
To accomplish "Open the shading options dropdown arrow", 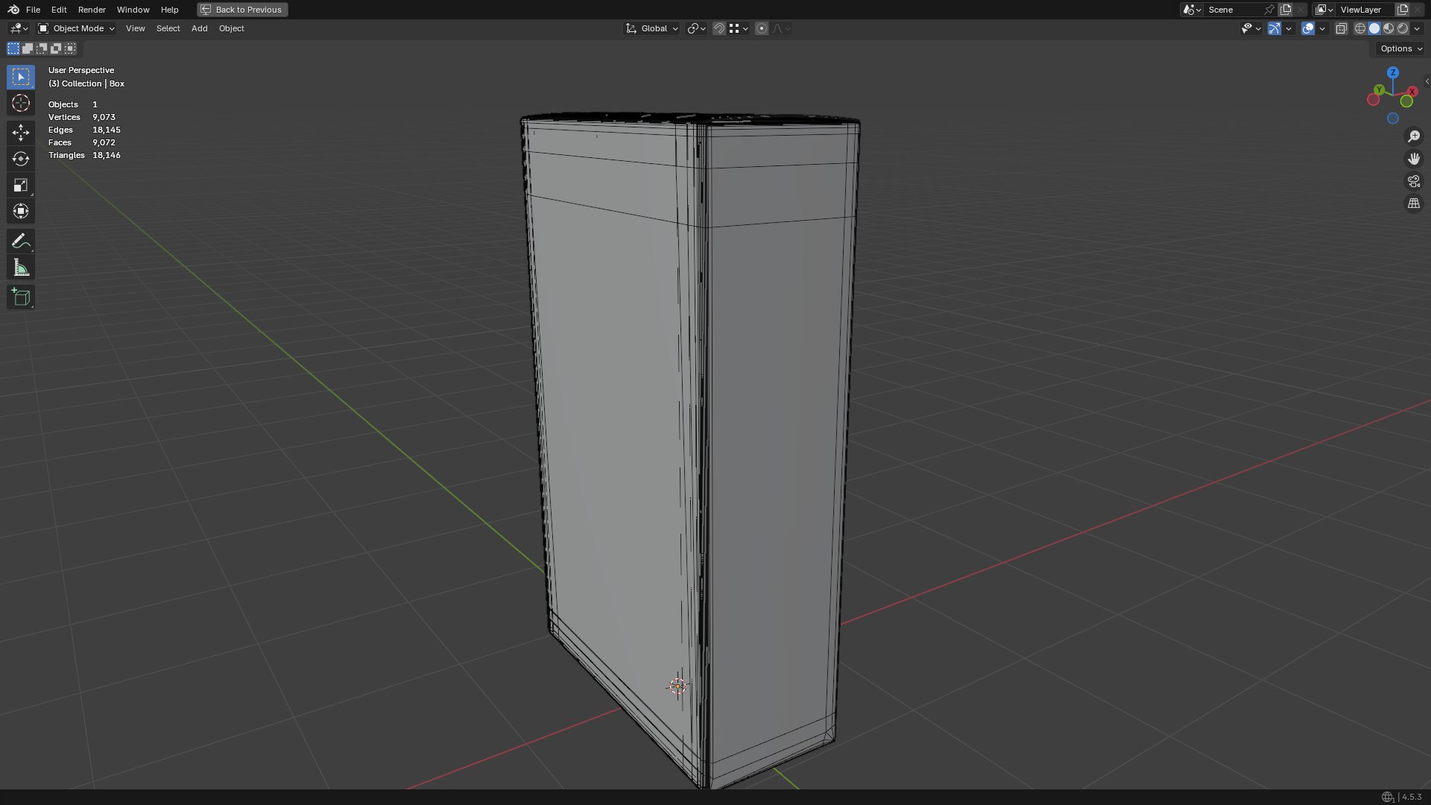I will click(x=1417, y=28).
